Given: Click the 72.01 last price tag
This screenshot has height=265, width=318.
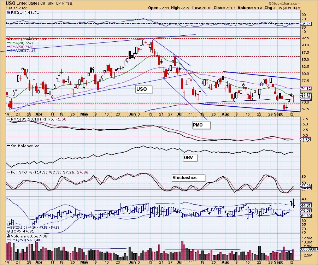Looking at the screenshot, I should coord(306,97).
